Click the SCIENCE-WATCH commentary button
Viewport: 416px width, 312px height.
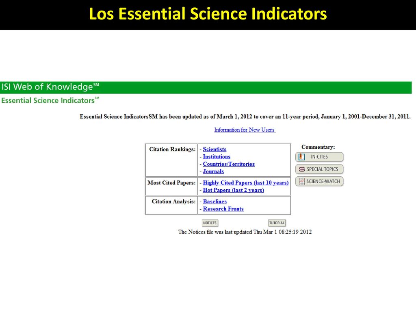click(x=319, y=182)
